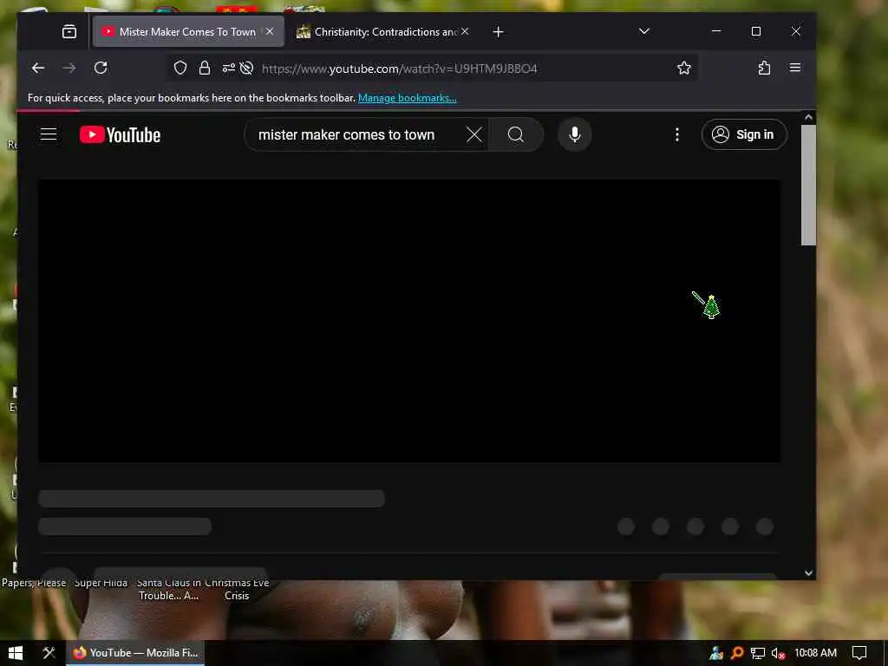
Task: Bookmark this page with star icon
Action: pos(684,68)
